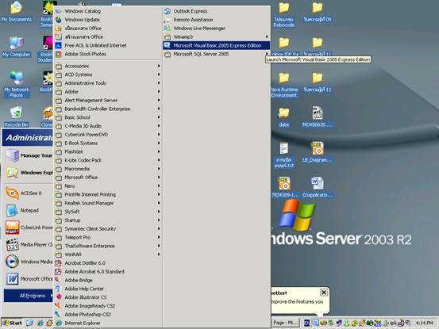The height and width of the screenshot is (329, 439).
Task: Open the Robocode folder on desktop
Action: tap(284, 14)
